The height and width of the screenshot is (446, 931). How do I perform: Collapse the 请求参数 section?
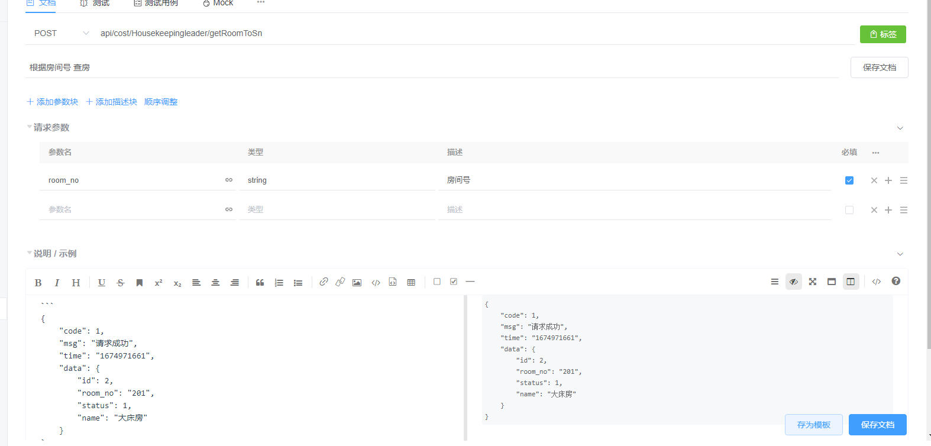(x=900, y=128)
